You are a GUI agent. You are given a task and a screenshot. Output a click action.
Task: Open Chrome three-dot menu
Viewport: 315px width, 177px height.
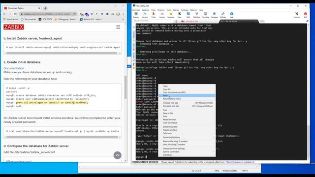[123, 14]
